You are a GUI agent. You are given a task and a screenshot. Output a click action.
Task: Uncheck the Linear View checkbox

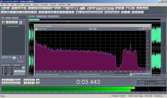pos(36,29)
